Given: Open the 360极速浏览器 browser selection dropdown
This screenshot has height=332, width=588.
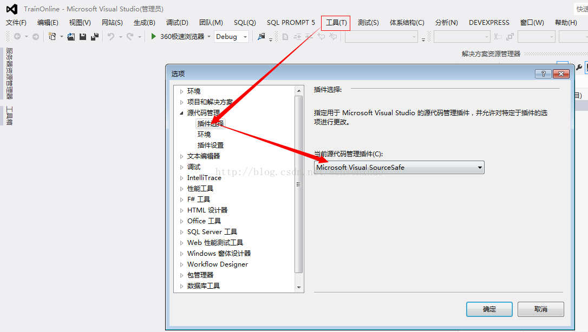Looking at the screenshot, I should point(209,37).
